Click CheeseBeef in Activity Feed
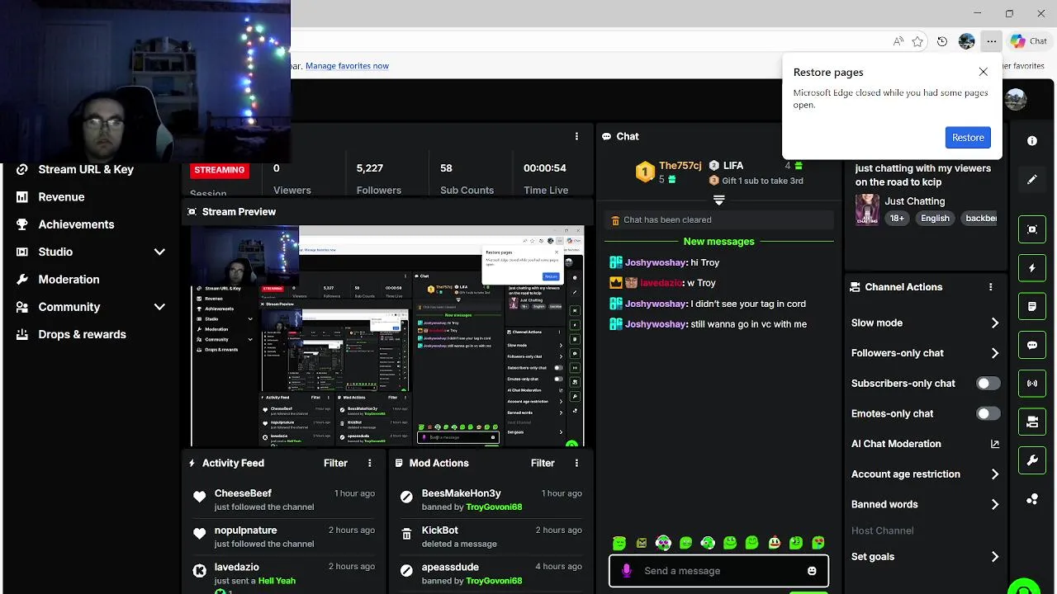This screenshot has height=594, width=1057. click(243, 493)
